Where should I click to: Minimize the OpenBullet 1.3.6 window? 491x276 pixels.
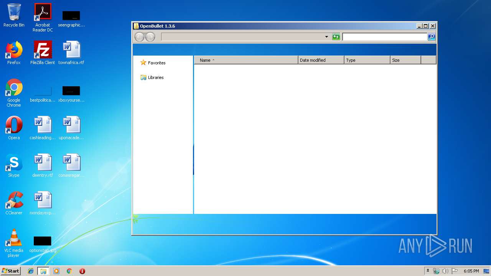[x=420, y=26]
